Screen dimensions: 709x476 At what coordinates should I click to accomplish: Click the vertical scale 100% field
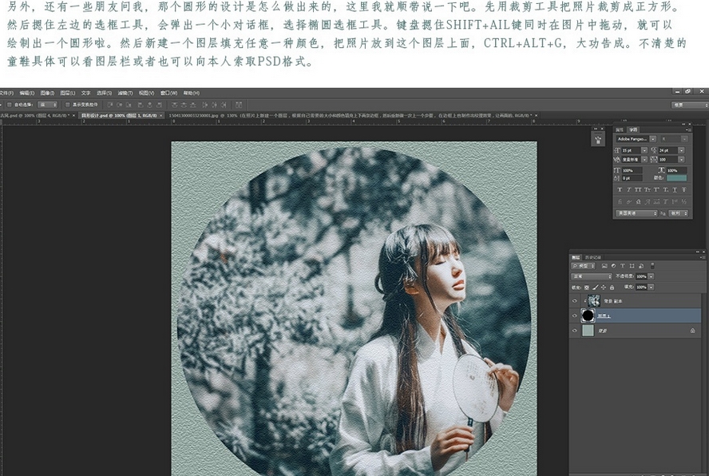[x=632, y=171]
